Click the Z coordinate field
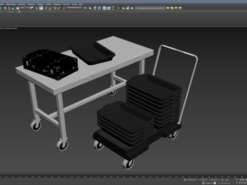This screenshot has height=185, width=247. pyautogui.click(x=215, y=180)
